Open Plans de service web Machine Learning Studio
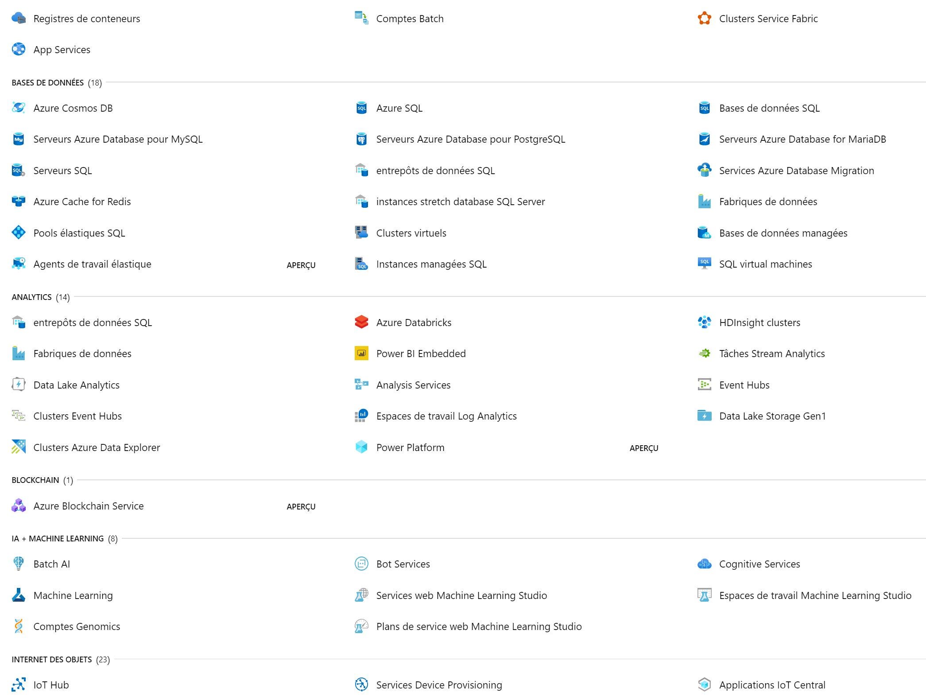The height and width of the screenshot is (700, 926). coord(479,626)
